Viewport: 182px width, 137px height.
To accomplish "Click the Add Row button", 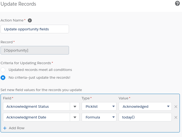I will [x=14, y=128].
